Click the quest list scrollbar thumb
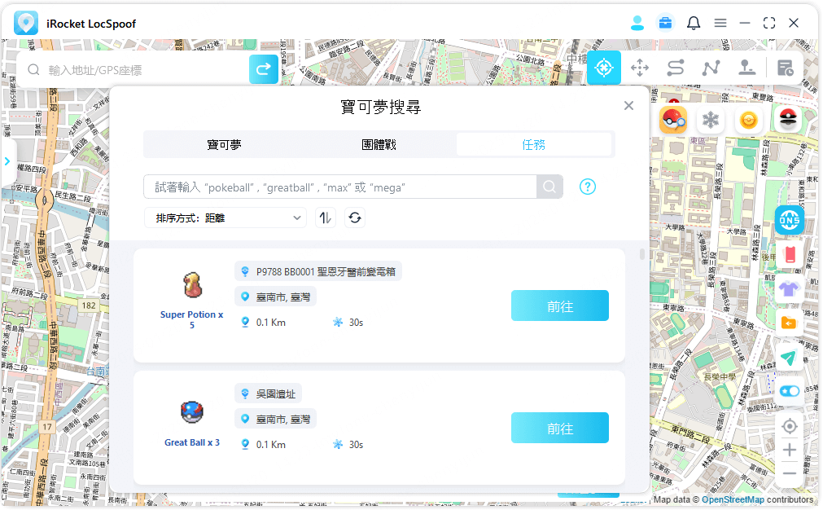Image resolution: width=823 pixels, height=510 pixels. pos(642,254)
